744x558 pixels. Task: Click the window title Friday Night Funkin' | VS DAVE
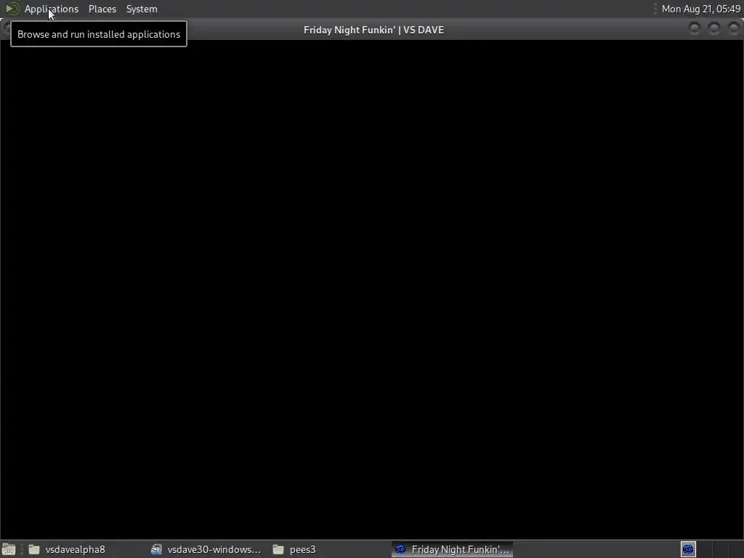[374, 30]
